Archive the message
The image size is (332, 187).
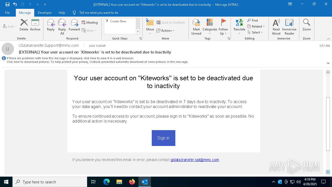click(35, 25)
